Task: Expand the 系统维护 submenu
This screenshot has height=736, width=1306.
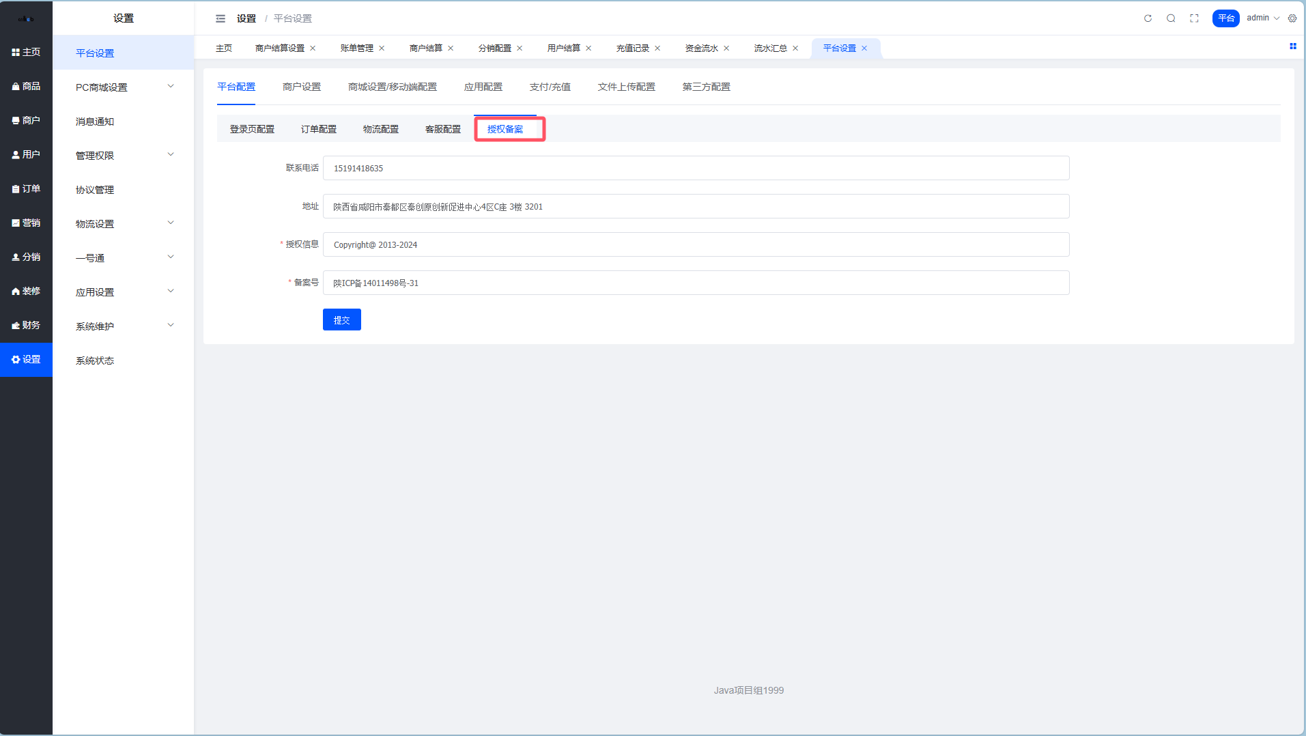Action: (123, 326)
